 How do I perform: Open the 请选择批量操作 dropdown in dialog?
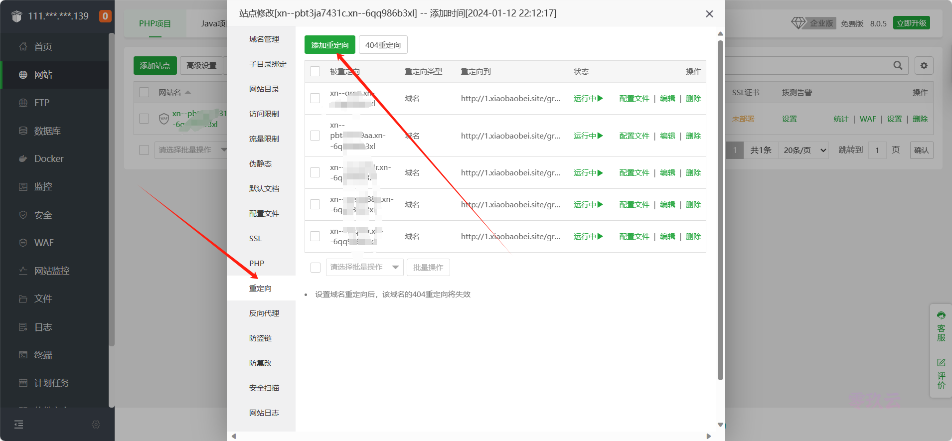coord(364,267)
